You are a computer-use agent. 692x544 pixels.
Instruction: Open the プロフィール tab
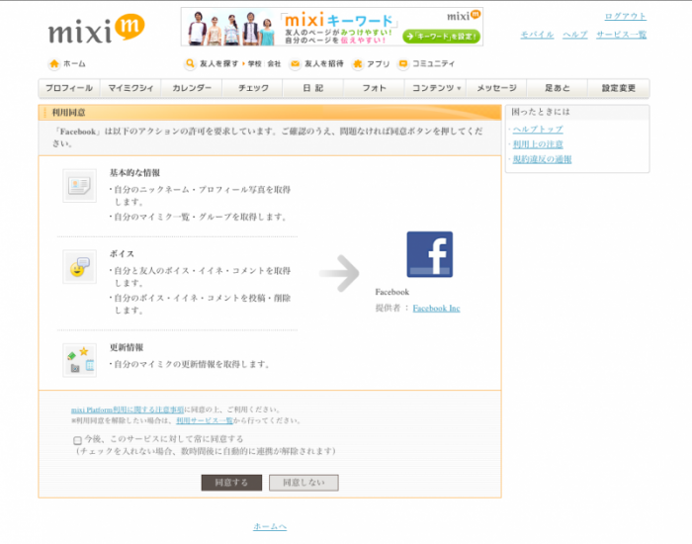tap(69, 88)
